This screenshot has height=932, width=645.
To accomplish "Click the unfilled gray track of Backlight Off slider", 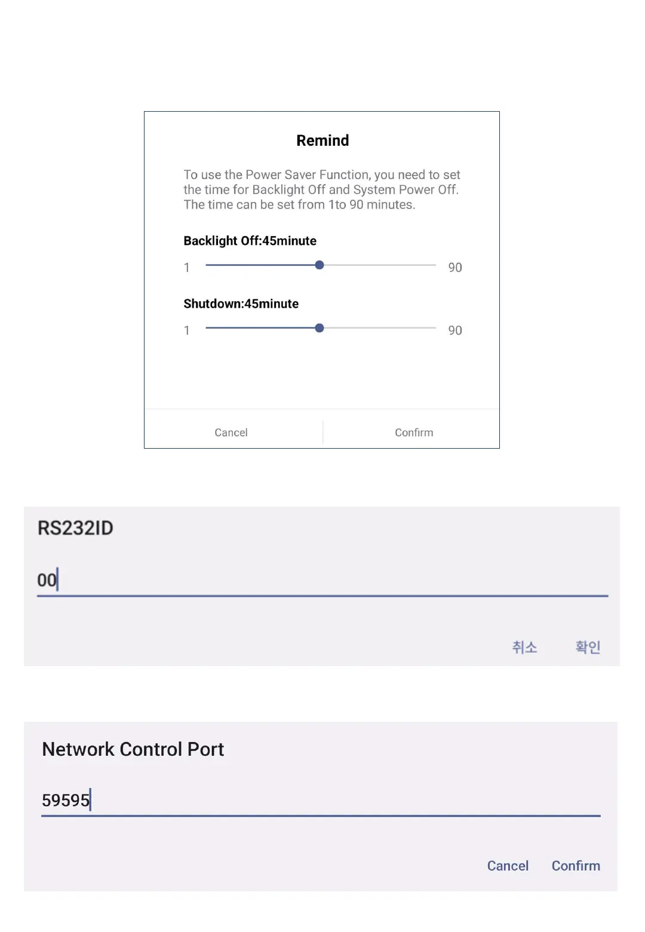I will click(379, 265).
